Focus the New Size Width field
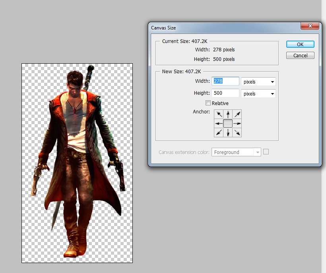Image resolution: width=326 pixels, height=273 pixels. point(225,81)
